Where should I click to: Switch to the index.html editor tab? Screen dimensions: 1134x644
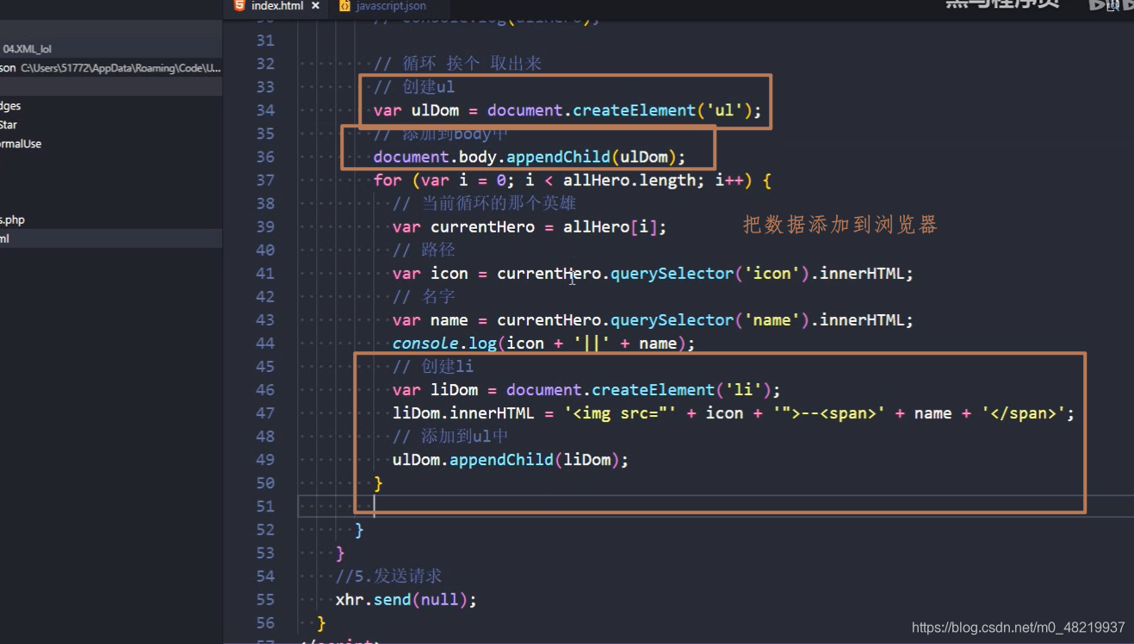[x=276, y=6]
